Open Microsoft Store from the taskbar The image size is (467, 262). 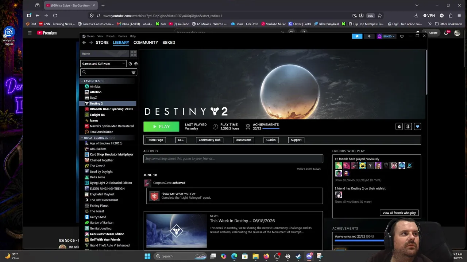pyautogui.click(x=245, y=256)
